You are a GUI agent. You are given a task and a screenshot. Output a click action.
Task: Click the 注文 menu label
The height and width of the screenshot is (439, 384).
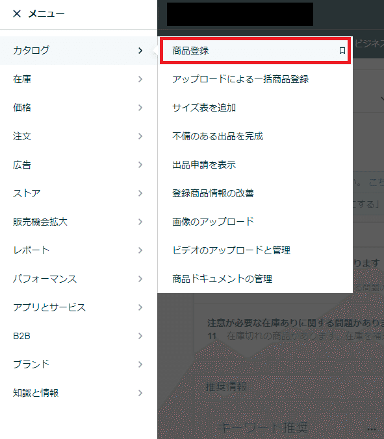[x=22, y=136]
